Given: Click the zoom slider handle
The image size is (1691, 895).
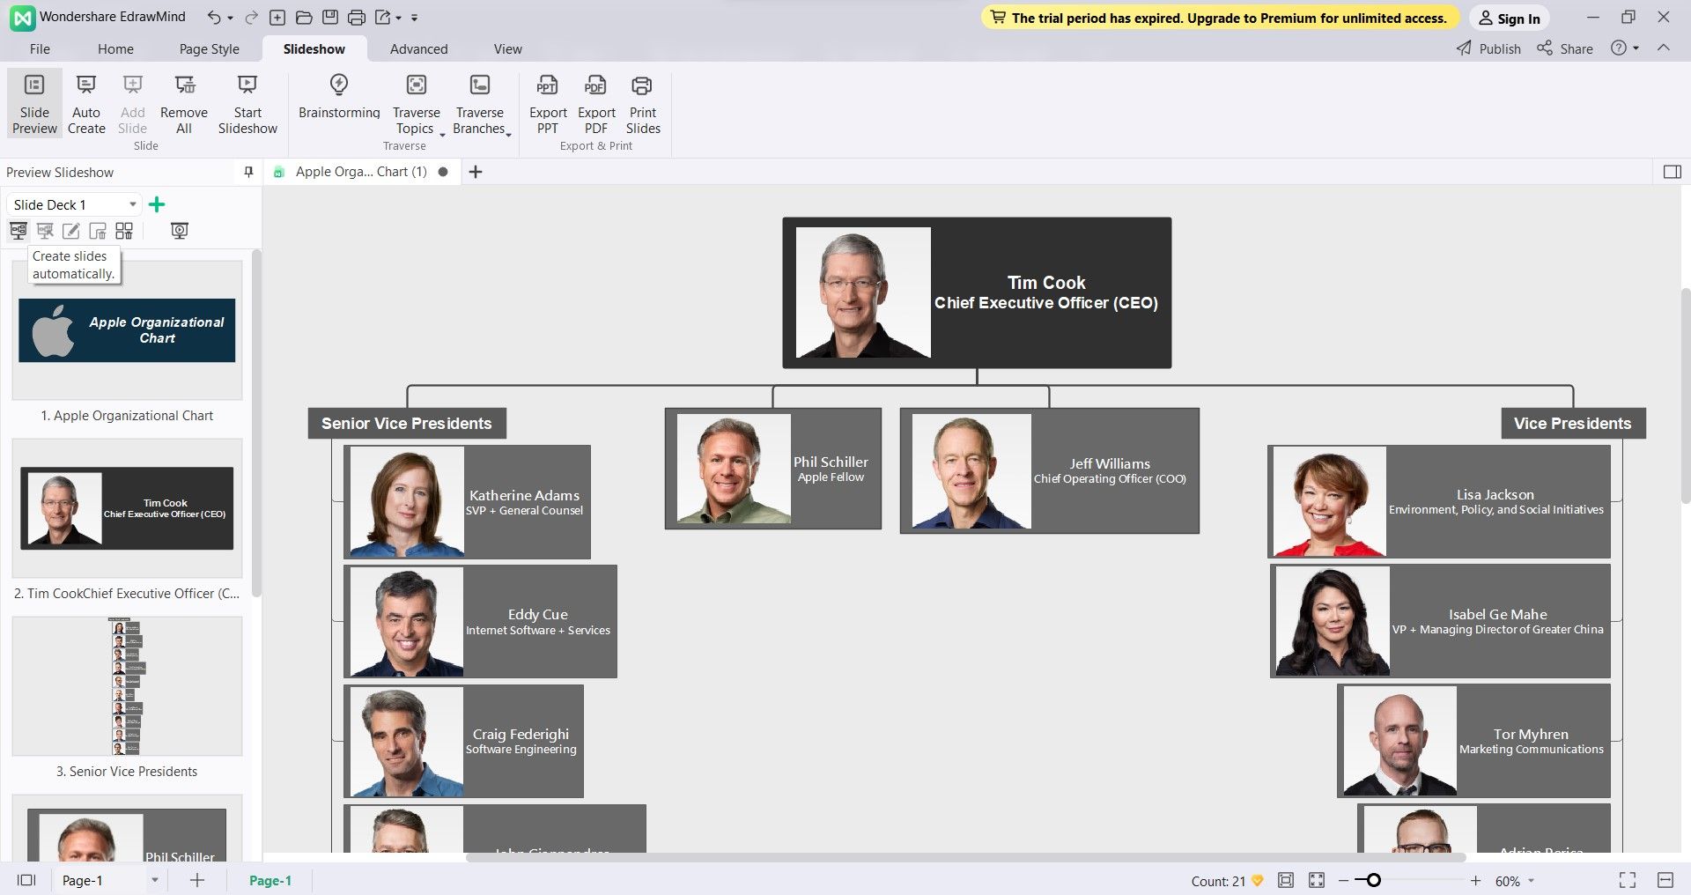Looking at the screenshot, I should [x=1373, y=880].
